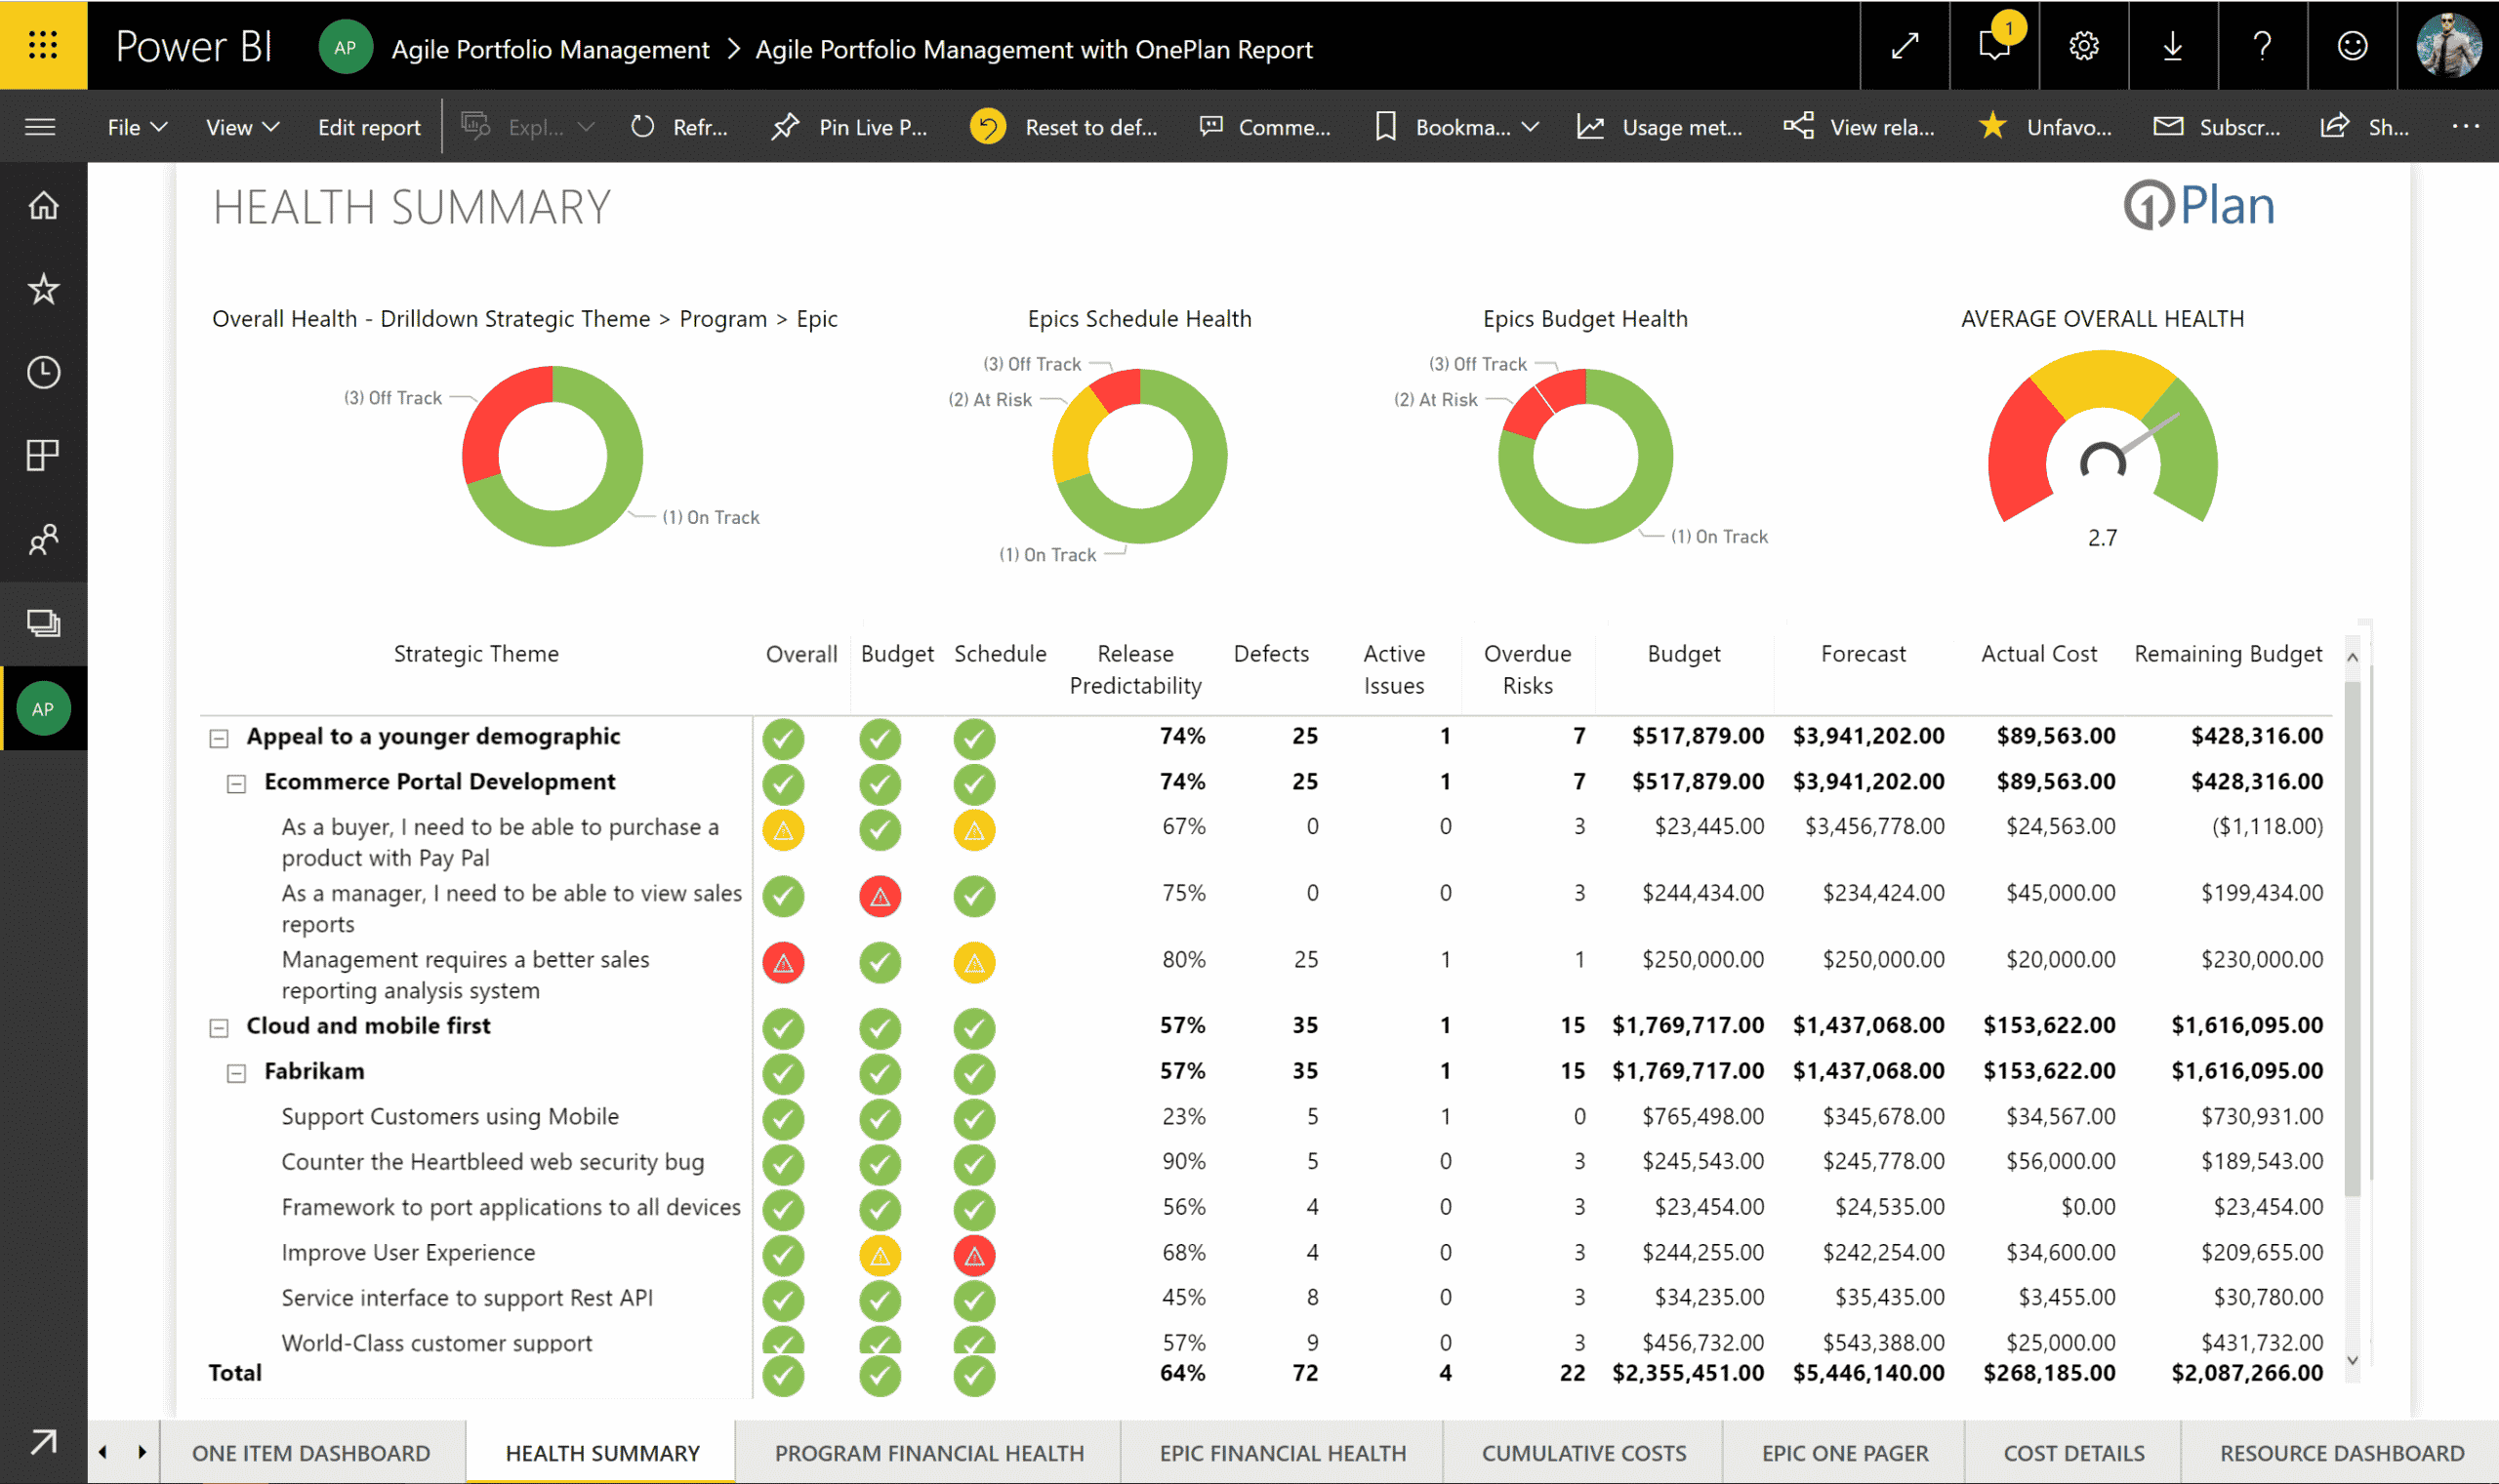Image resolution: width=2499 pixels, height=1484 pixels.
Task: Open Workspaces icon in left sidebar
Action: click(43, 623)
